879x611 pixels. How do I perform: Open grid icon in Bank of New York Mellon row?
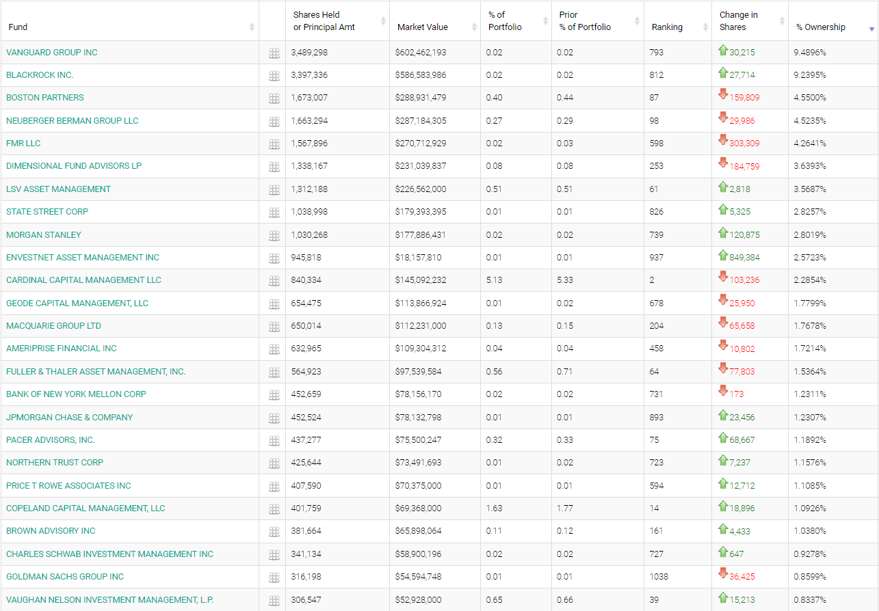pyautogui.click(x=274, y=395)
